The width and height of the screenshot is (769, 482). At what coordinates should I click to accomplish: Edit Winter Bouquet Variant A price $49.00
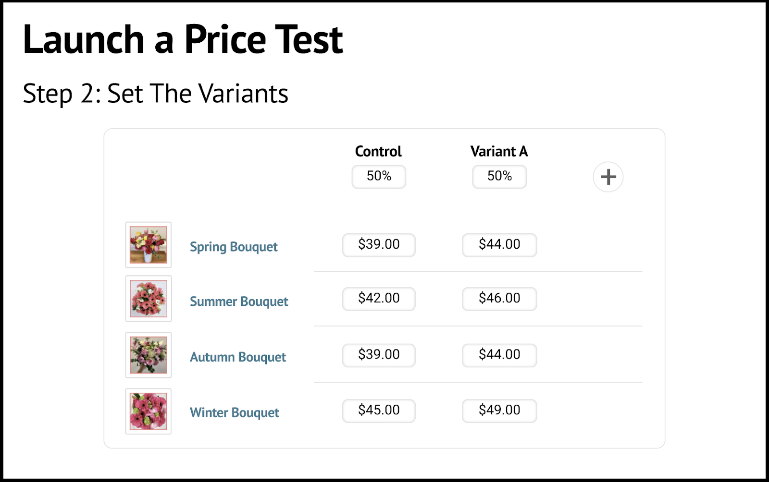[x=499, y=410]
